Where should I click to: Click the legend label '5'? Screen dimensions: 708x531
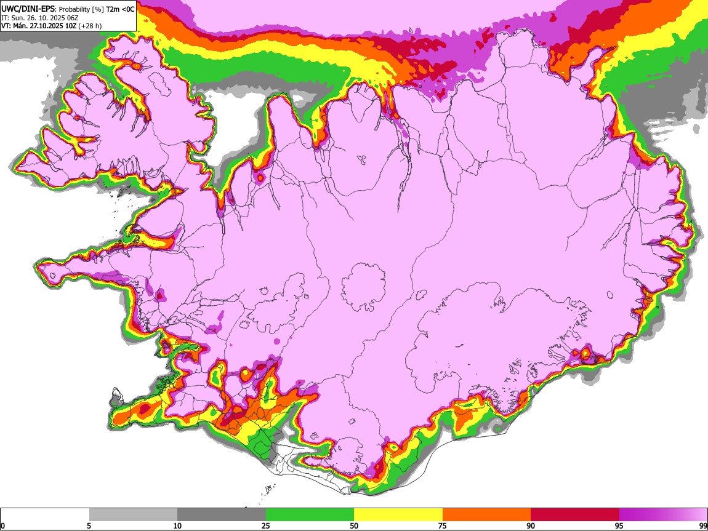coord(89,526)
